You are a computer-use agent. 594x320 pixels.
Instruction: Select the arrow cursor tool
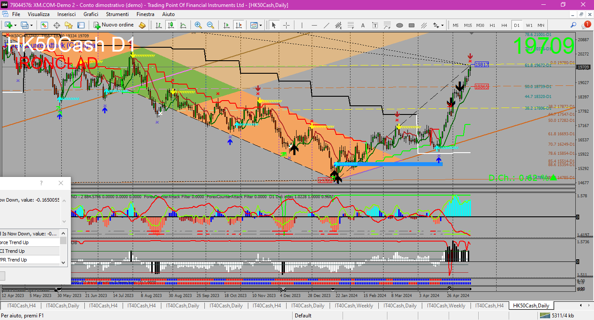point(274,25)
